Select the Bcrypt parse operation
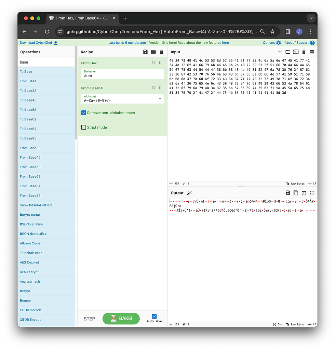 [x=46, y=215]
